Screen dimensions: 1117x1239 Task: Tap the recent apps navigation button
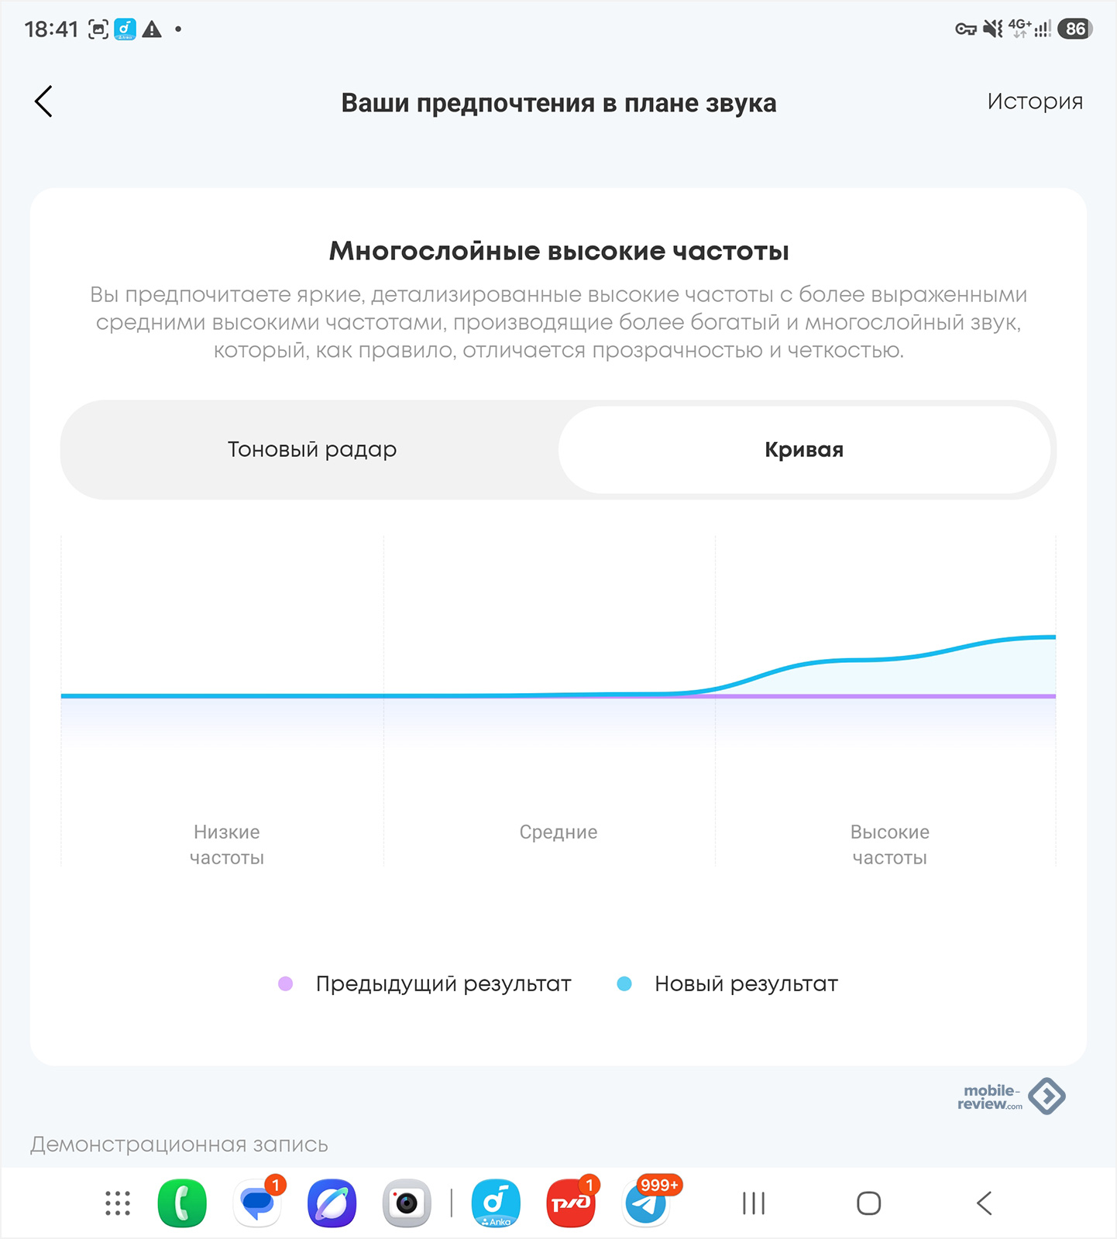[754, 1203]
